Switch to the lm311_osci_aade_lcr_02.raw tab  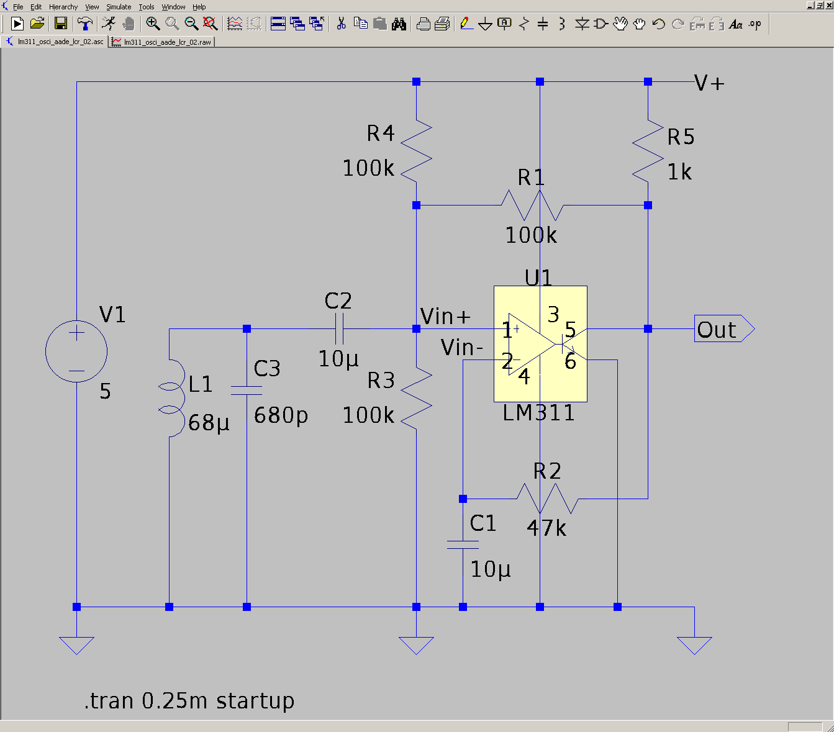(x=161, y=42)
